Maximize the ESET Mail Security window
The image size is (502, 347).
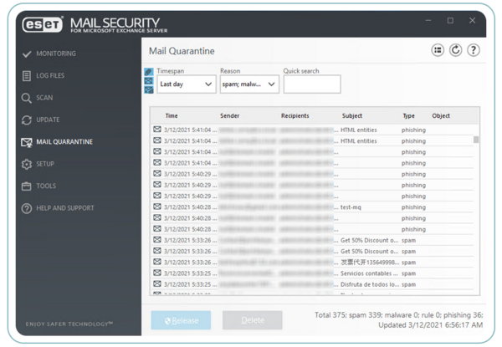tap(450, 20)
